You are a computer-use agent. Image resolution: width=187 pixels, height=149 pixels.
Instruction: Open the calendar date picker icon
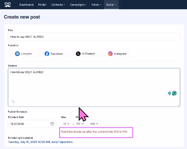click(52, 124)
